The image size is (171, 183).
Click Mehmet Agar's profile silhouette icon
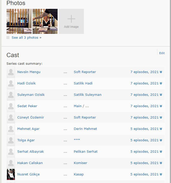coord(11,129)
